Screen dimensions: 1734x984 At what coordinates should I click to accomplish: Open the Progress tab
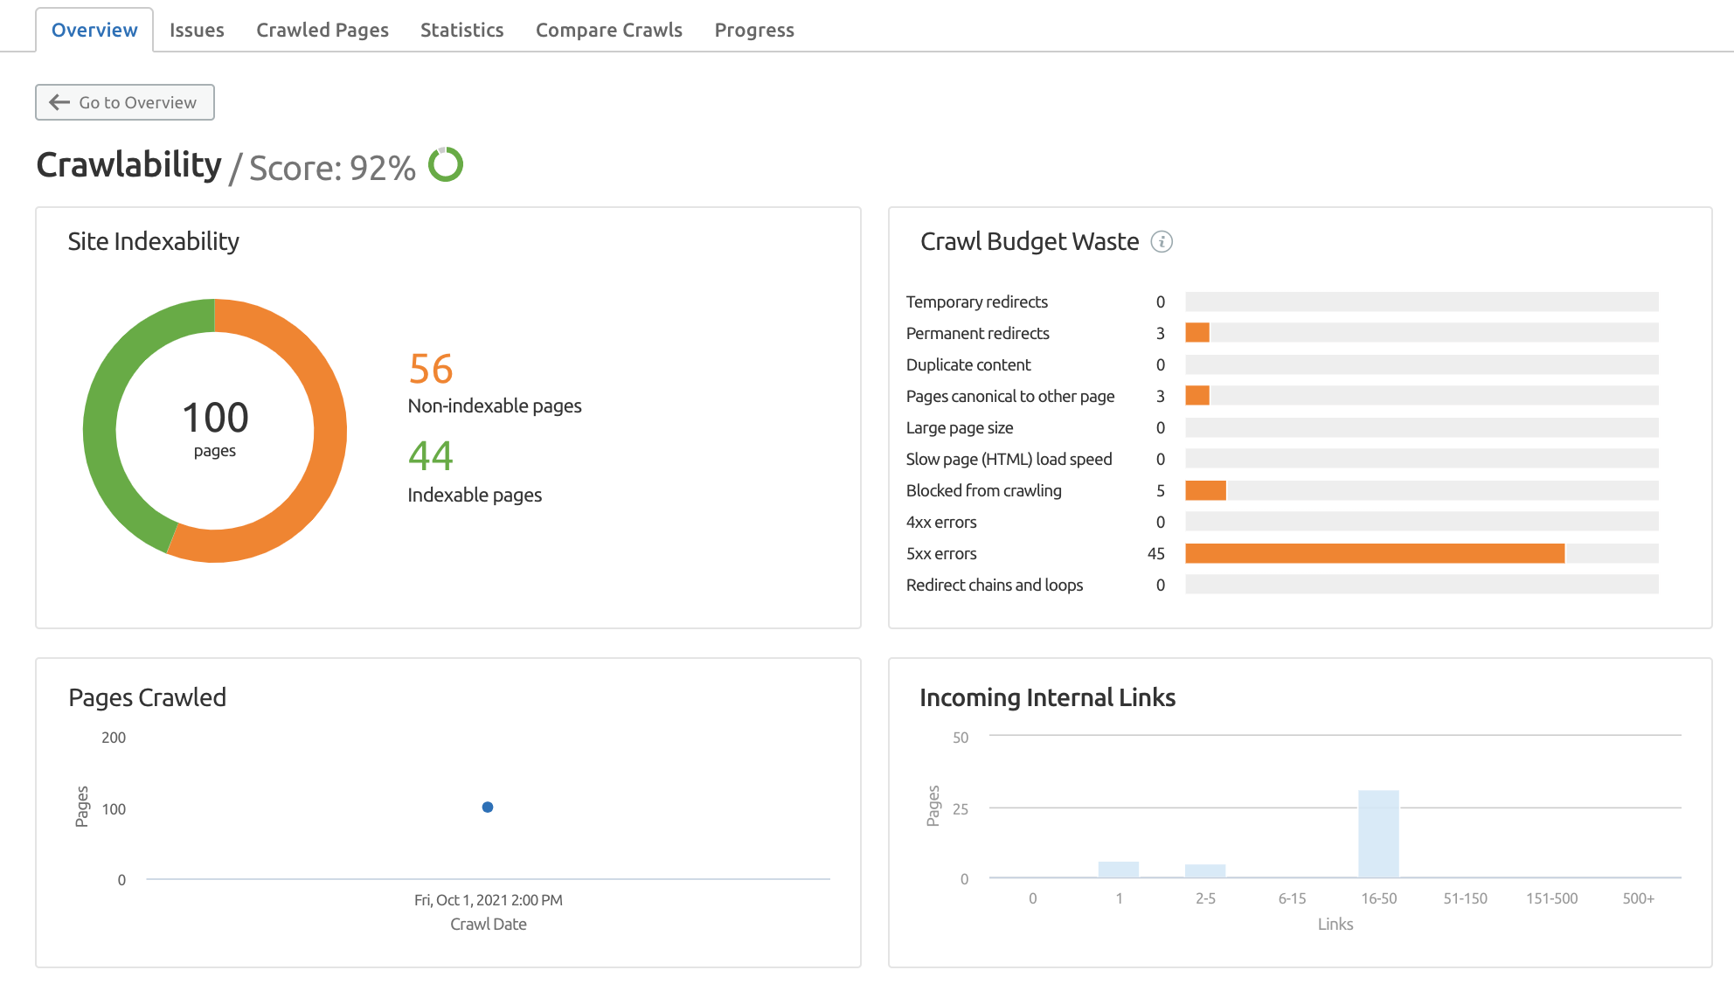[752, 30]
